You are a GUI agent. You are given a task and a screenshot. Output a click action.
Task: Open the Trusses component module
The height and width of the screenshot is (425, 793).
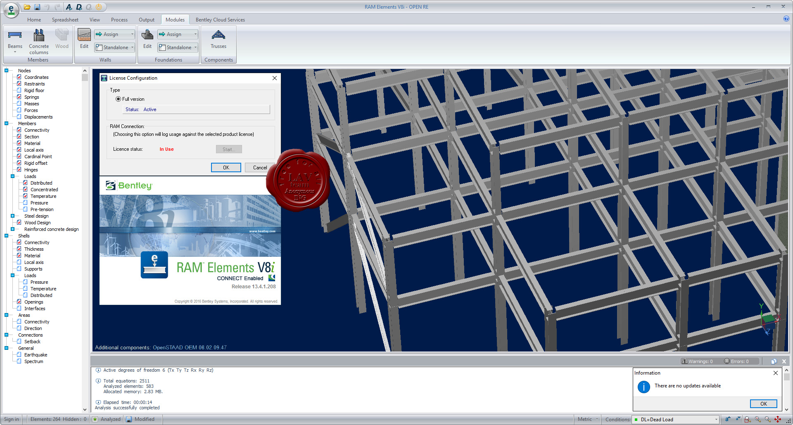click(x=218, y=39)
